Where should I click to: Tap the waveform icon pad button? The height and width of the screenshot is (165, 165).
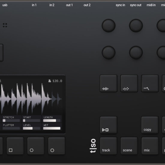(x=109, y=83)
